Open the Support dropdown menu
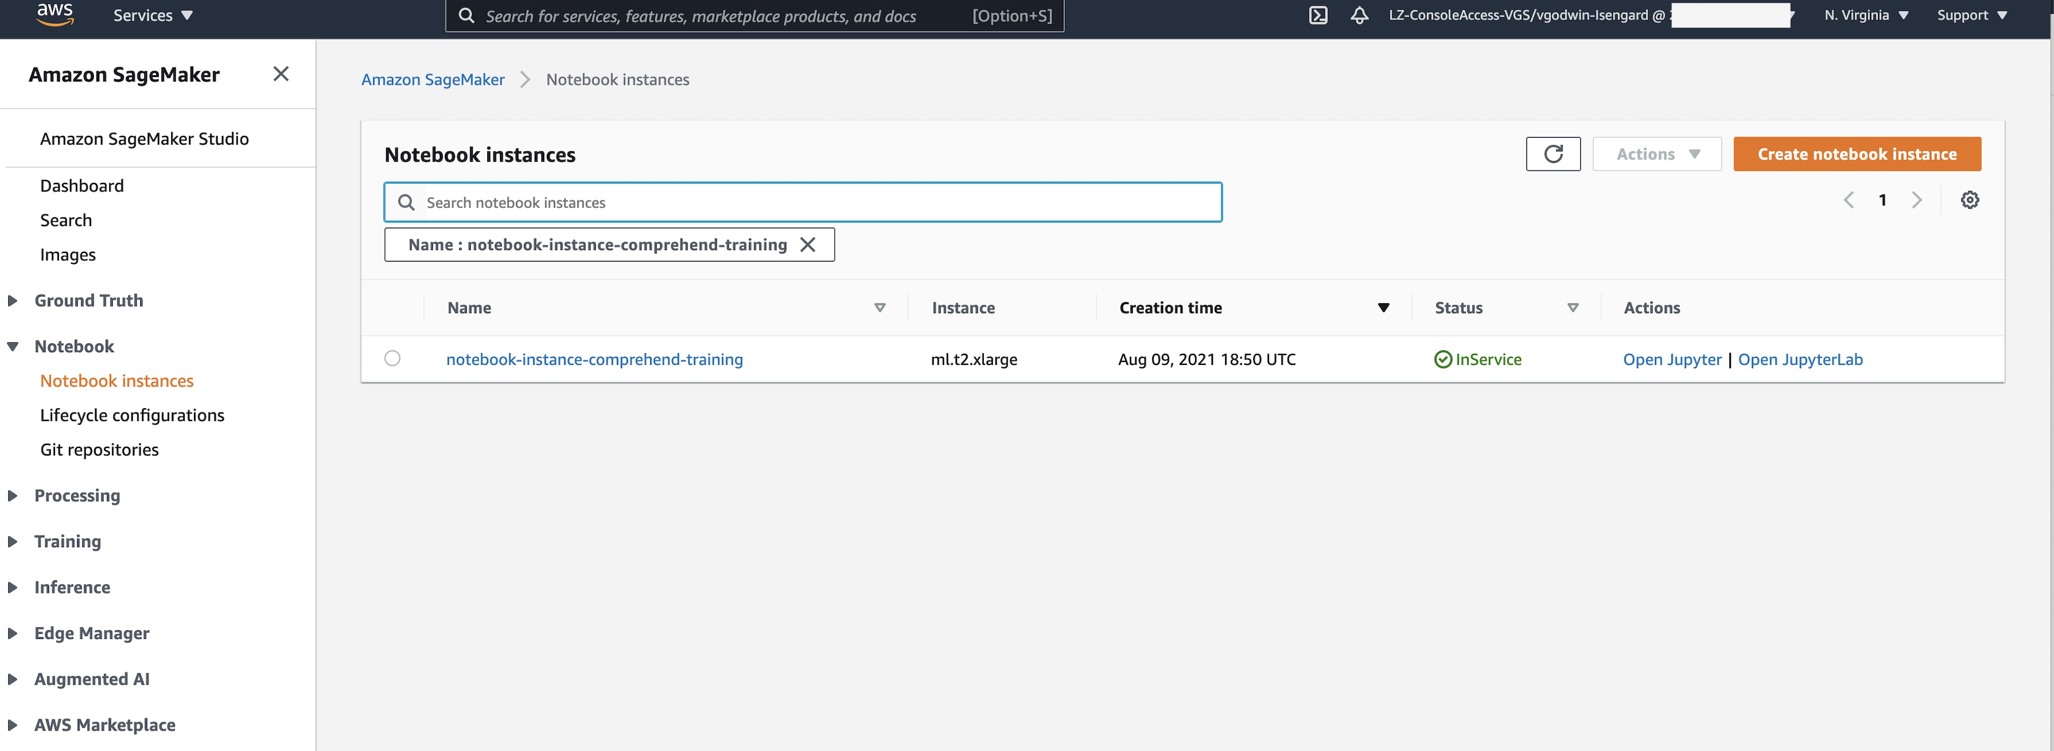This screenshot has width=2054, height=751. (x=1972, y=15)
